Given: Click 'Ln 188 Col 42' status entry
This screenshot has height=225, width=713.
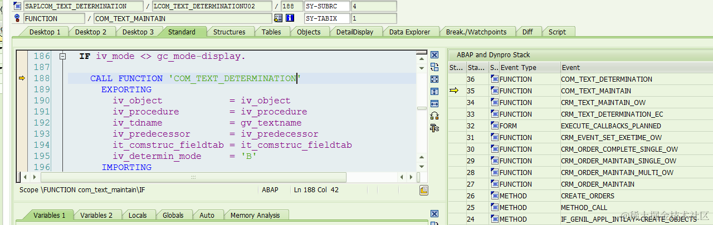Looking at the screenshot, I should pos(317,190).
